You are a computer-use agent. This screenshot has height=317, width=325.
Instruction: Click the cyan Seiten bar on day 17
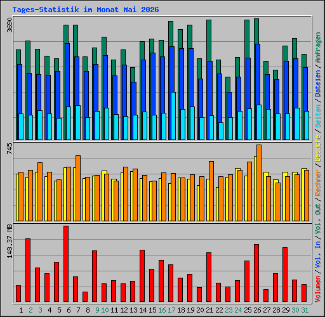tap(173, 116)
